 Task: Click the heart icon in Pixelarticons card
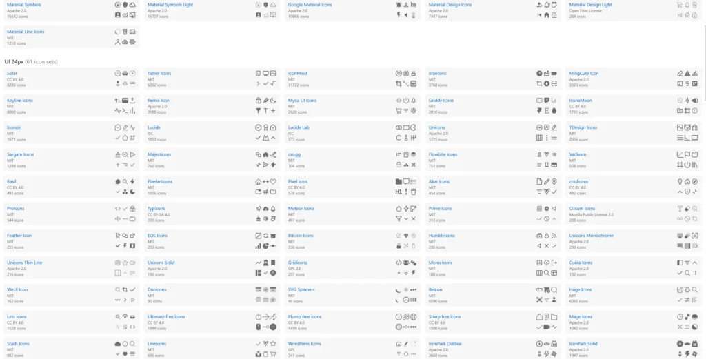click(273, 181)
